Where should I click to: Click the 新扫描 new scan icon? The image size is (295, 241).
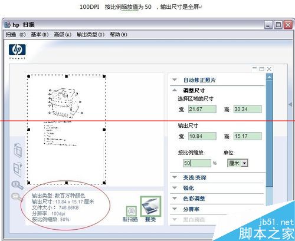[x=131, y=211]
